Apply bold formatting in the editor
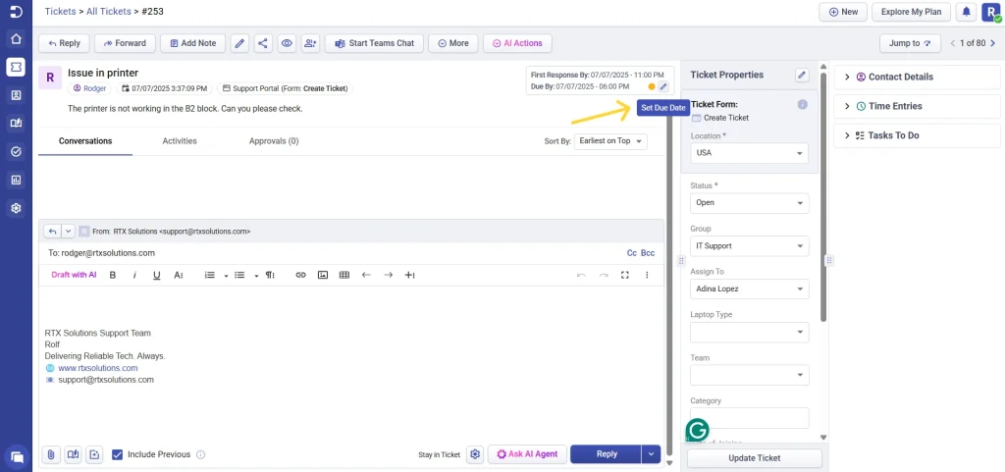The width and height of the screenshot is (1005, 472). [113, 275]
